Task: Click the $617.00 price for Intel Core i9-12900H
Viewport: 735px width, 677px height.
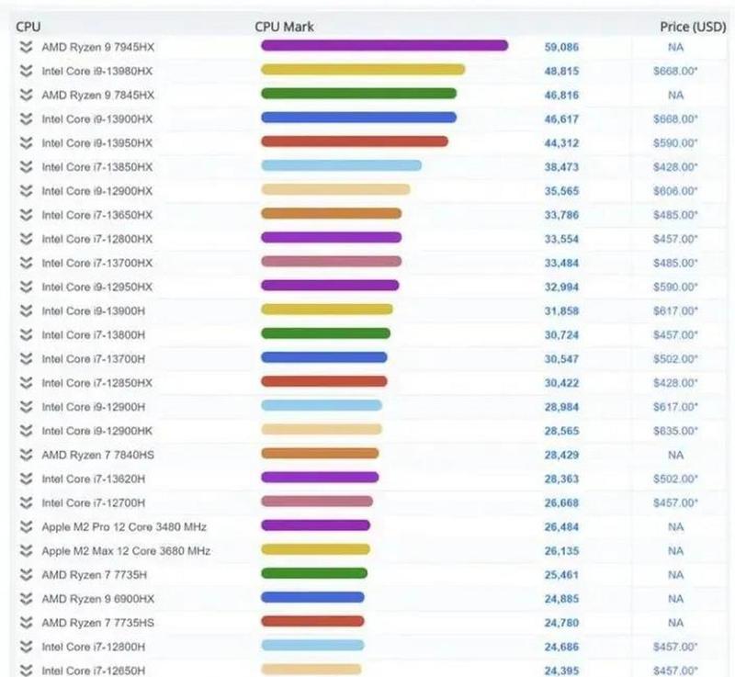Action: [x=675, y=407]
